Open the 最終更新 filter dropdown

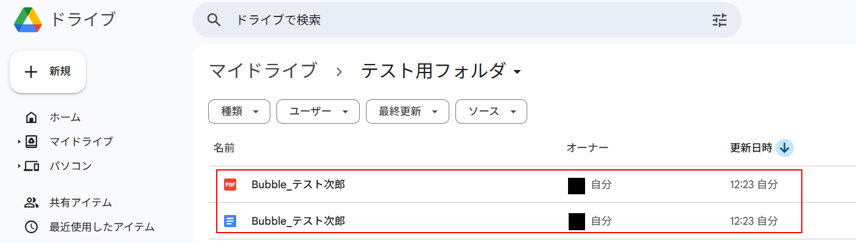[407, 111]
